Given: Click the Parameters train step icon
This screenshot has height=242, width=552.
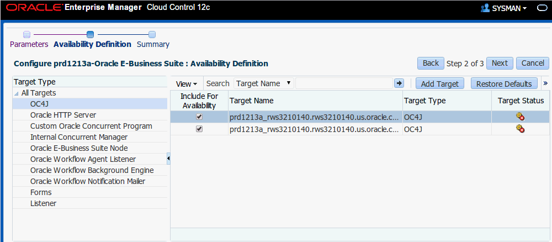Looking at the screenshot, I should 26,34.
